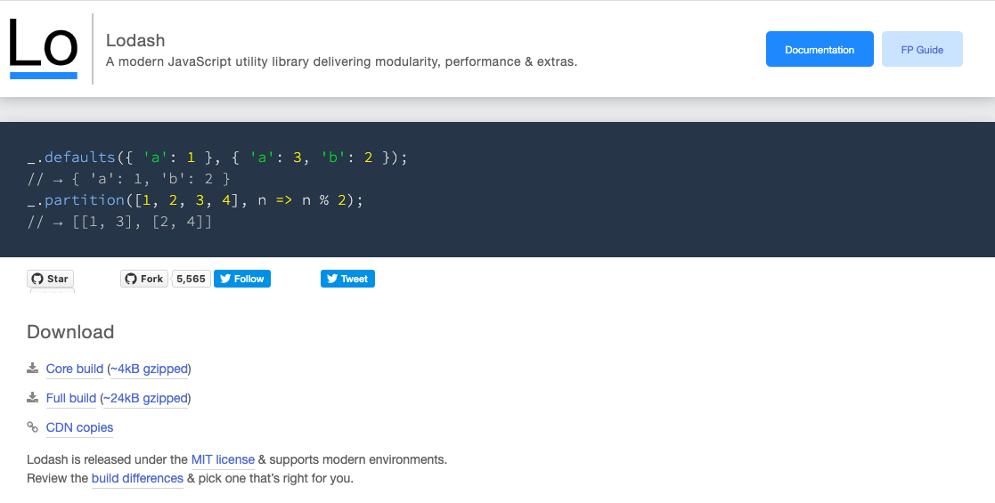Screen dimensions: 995x503
Task: Click the Lodash "Lo" logo
Action: pyautogui.click(x=44, y=48)
